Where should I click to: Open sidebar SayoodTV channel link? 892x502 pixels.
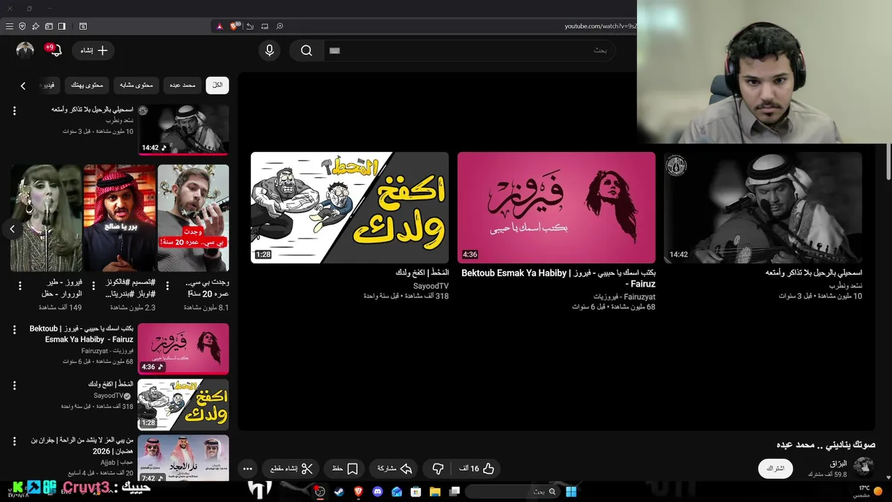[108, 396]
